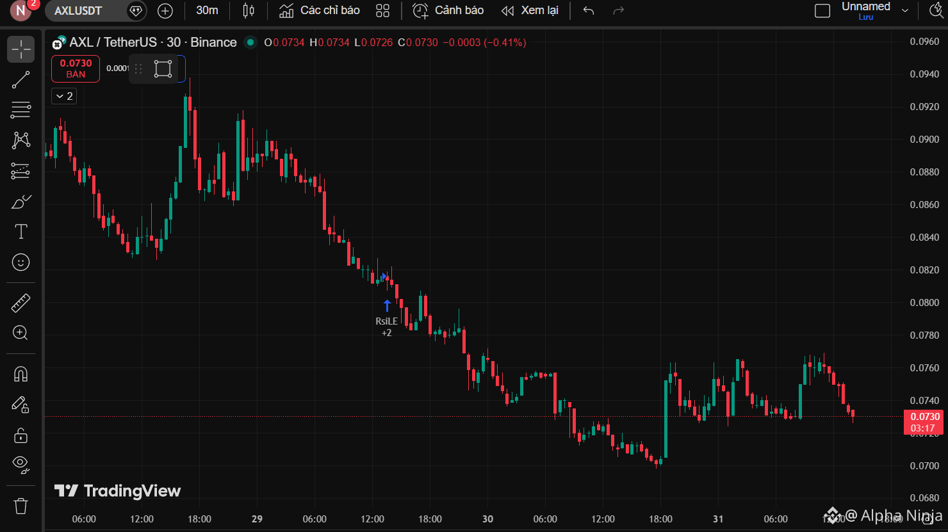The width and height of the screenshot is (948, 532).
Task: Toggle lock all drawings
Action: (x=20, y=435)
